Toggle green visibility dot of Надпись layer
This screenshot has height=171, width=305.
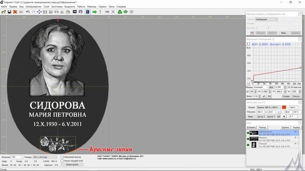(x=248, y=139)
